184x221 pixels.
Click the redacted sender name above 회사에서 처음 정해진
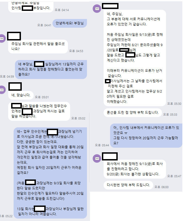click(110, 156)
